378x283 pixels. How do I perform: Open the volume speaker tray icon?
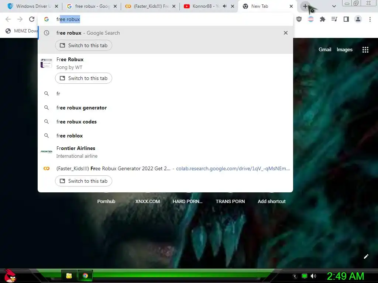pyautogui.click(x=313, y=276)
